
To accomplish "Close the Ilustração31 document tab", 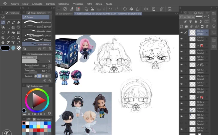I will 76,14.
